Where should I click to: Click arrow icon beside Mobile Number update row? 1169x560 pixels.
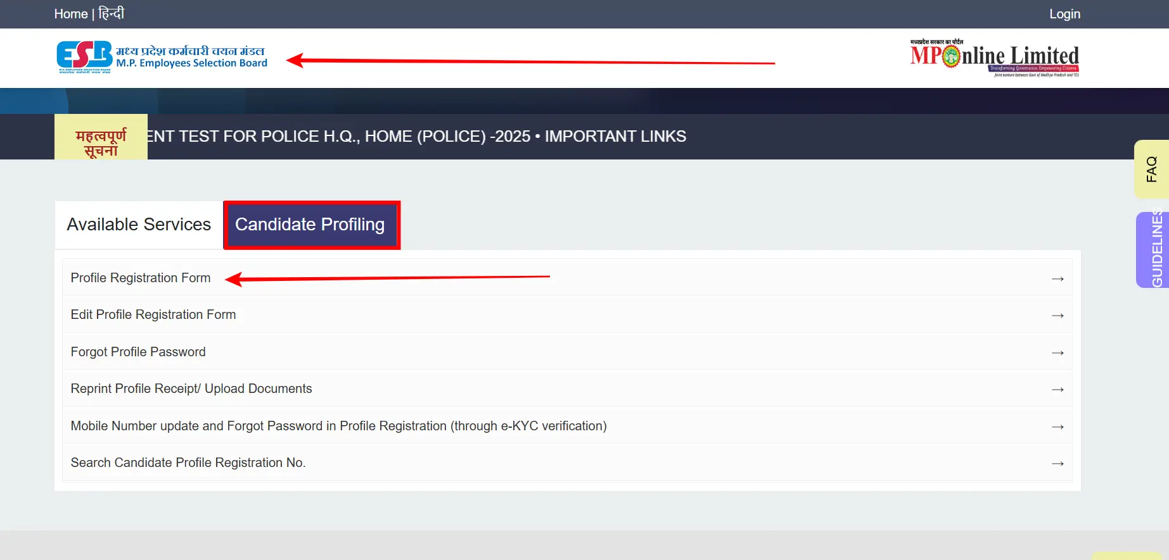pyautogui.click(x=1057, y=426)
